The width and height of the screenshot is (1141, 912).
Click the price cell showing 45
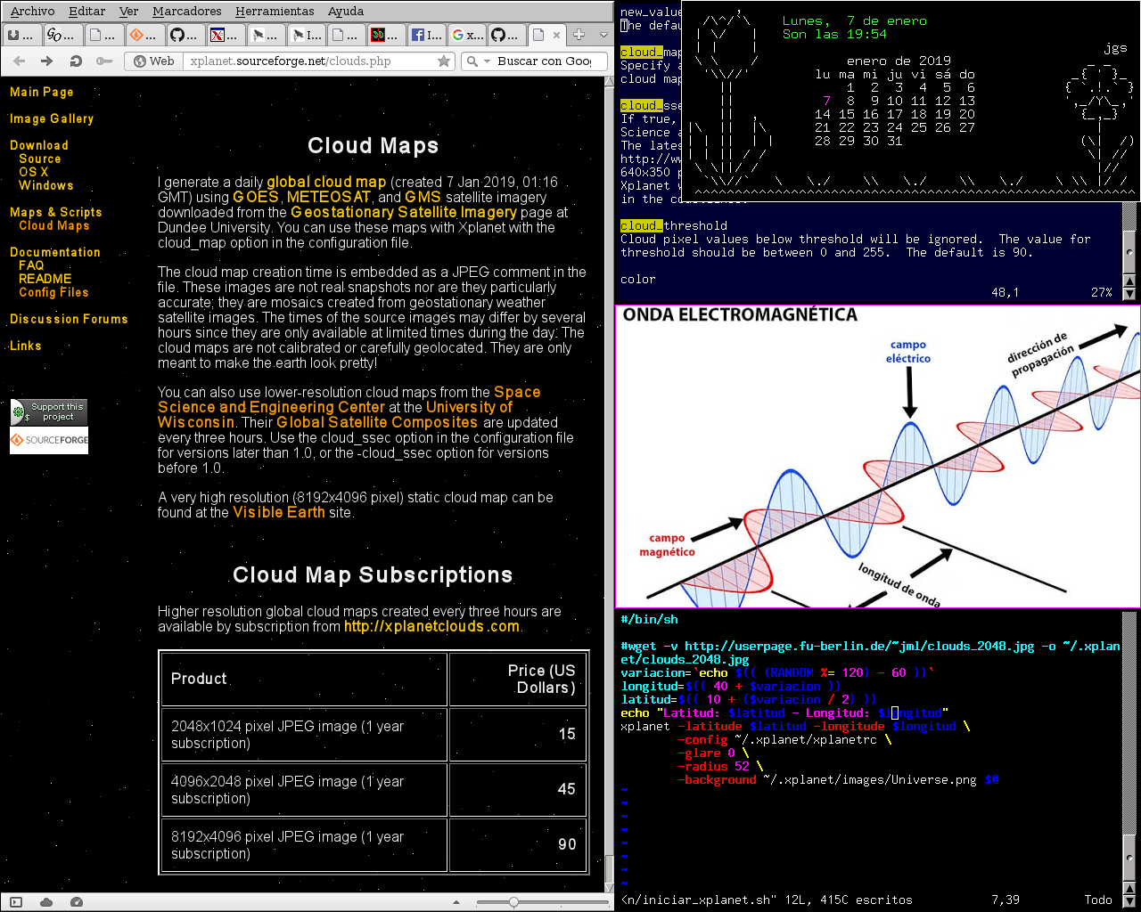point(518,789)
